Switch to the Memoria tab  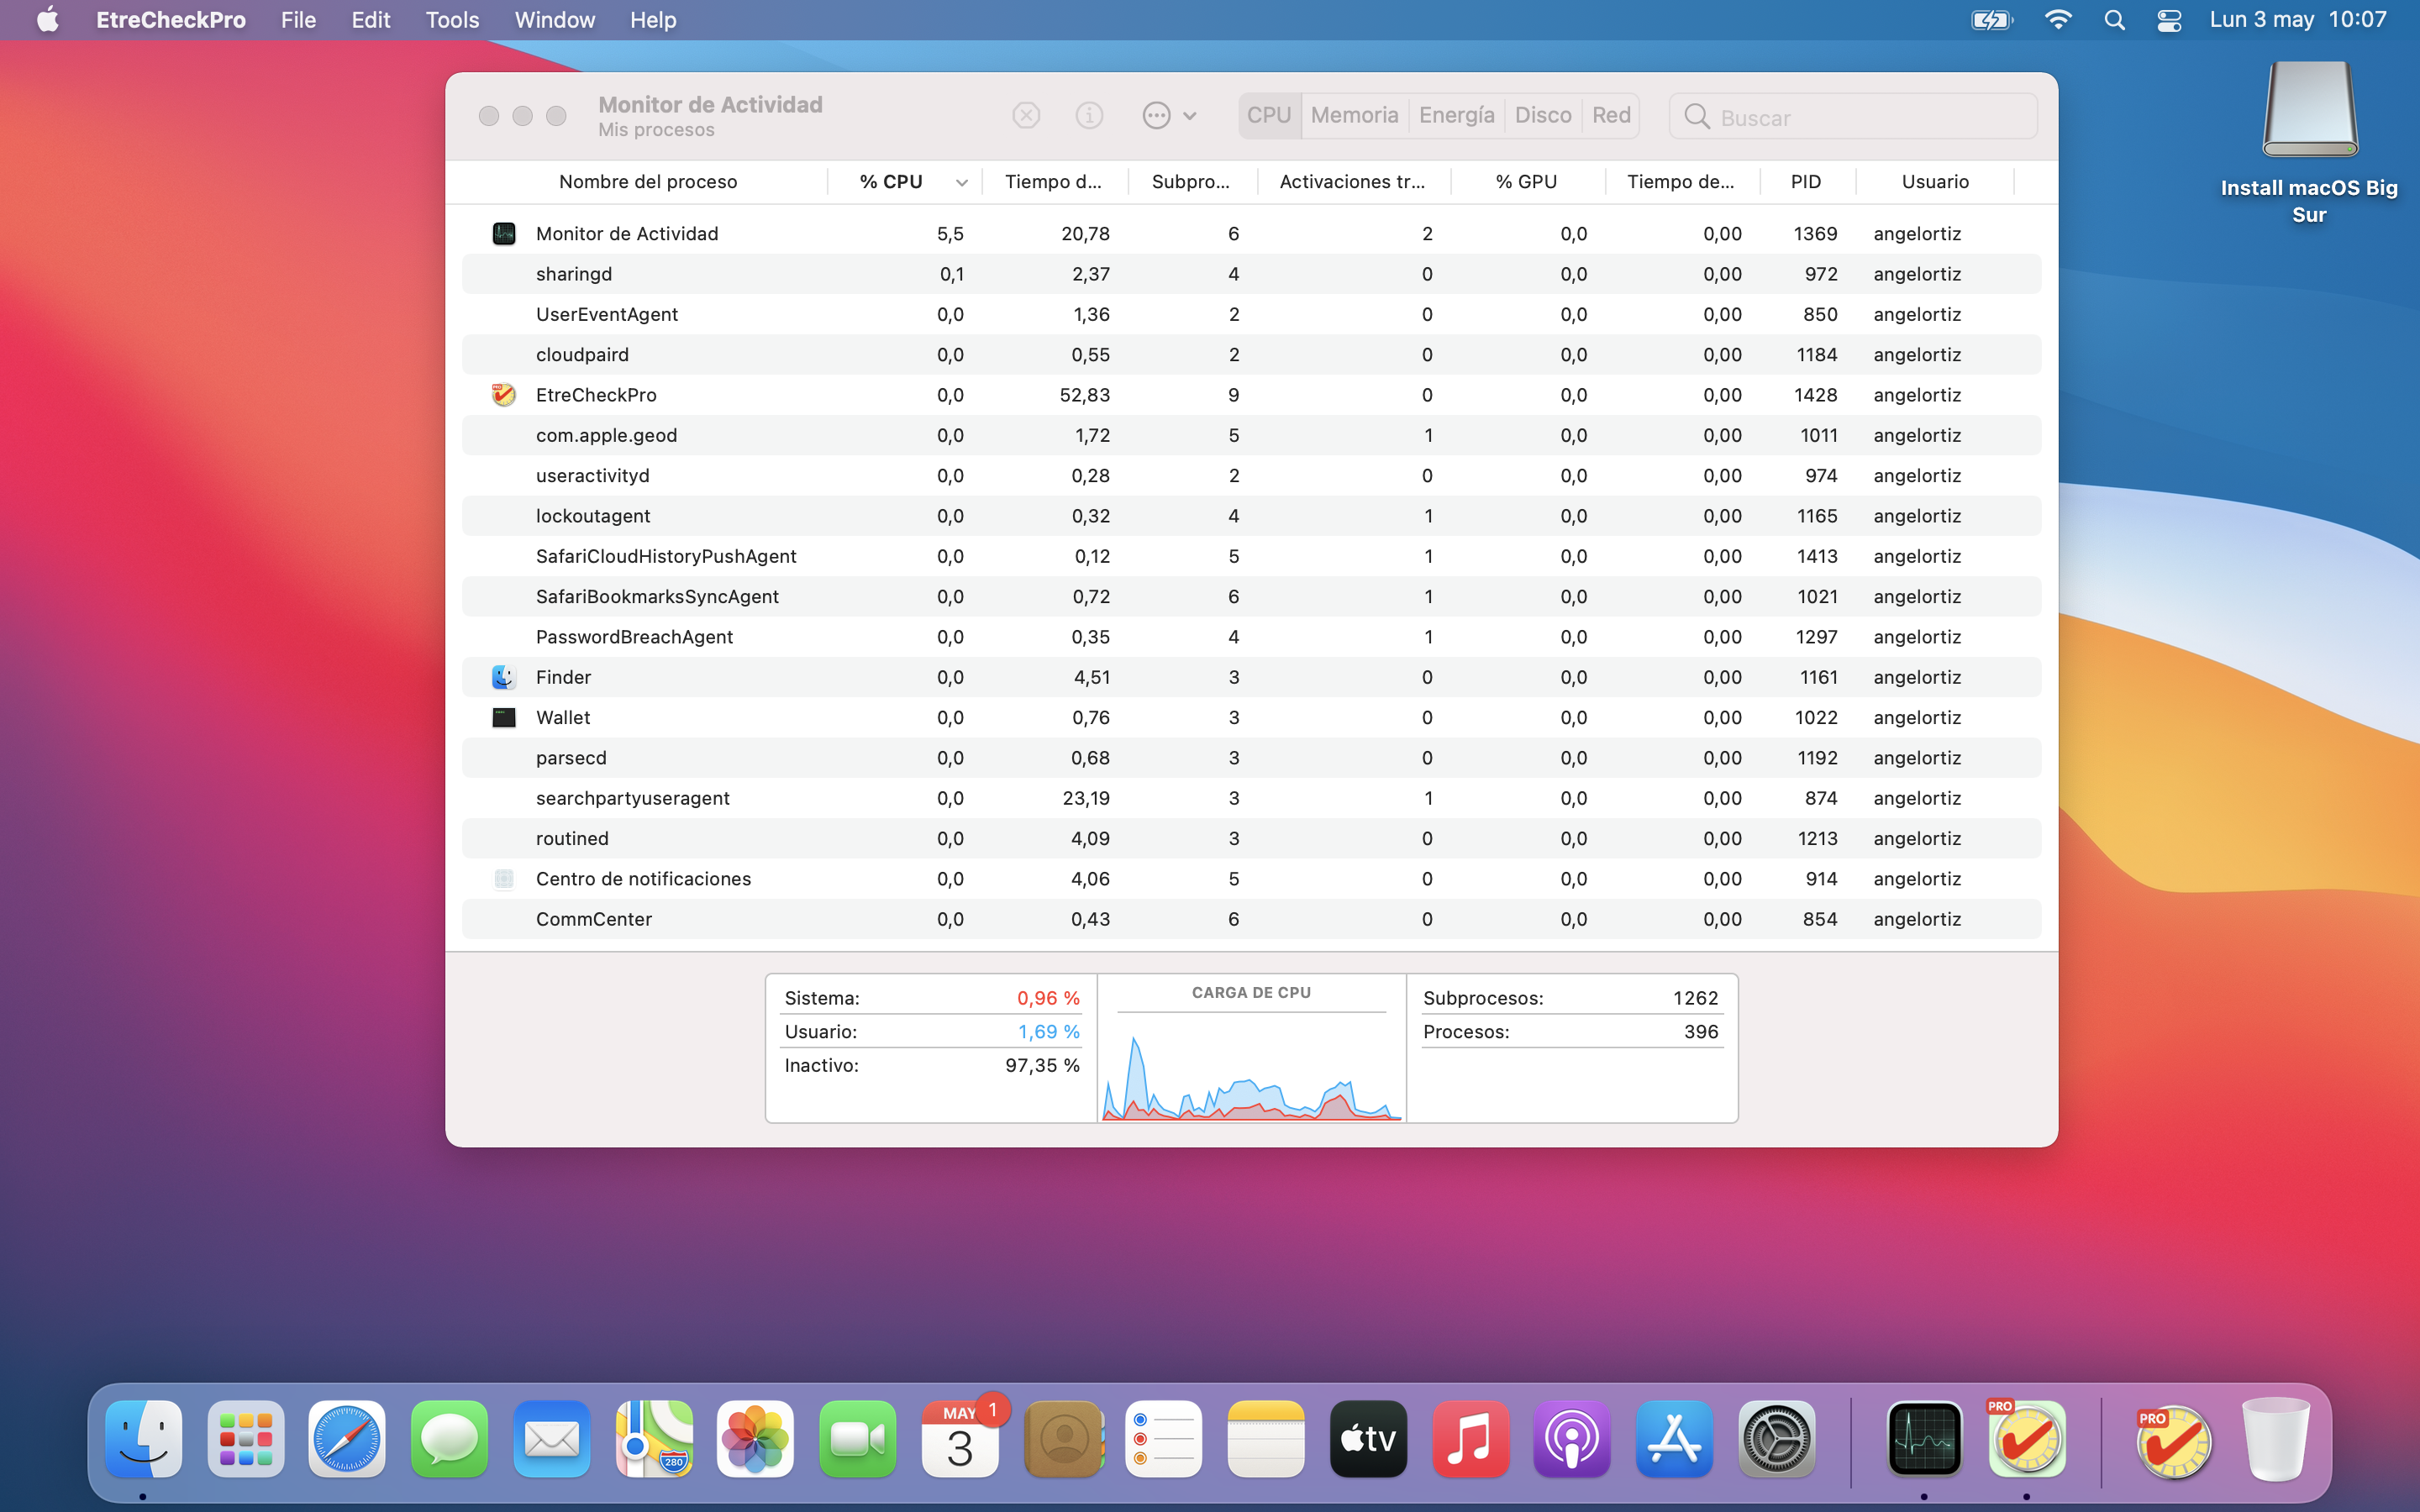1354,116
